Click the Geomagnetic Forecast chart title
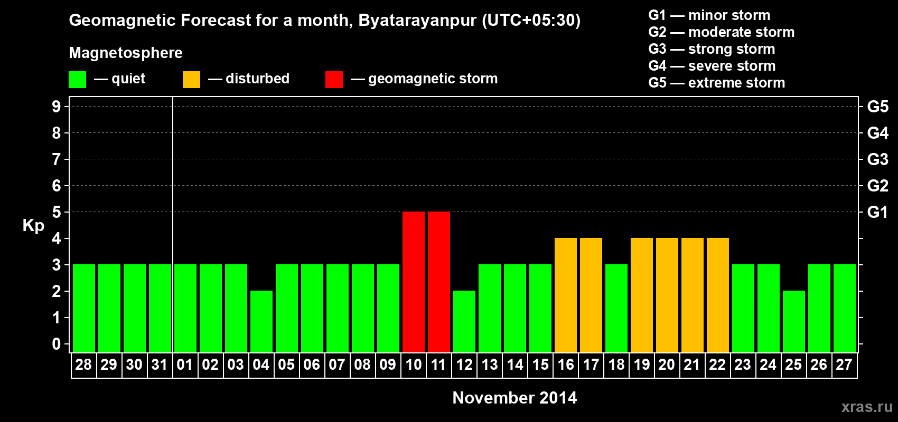The image size is (898, 422). tap(325, 20)
